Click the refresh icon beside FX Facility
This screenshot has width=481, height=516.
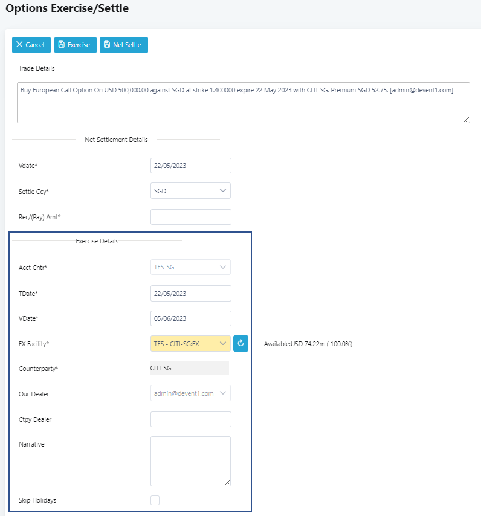click(x=240, y=344)
